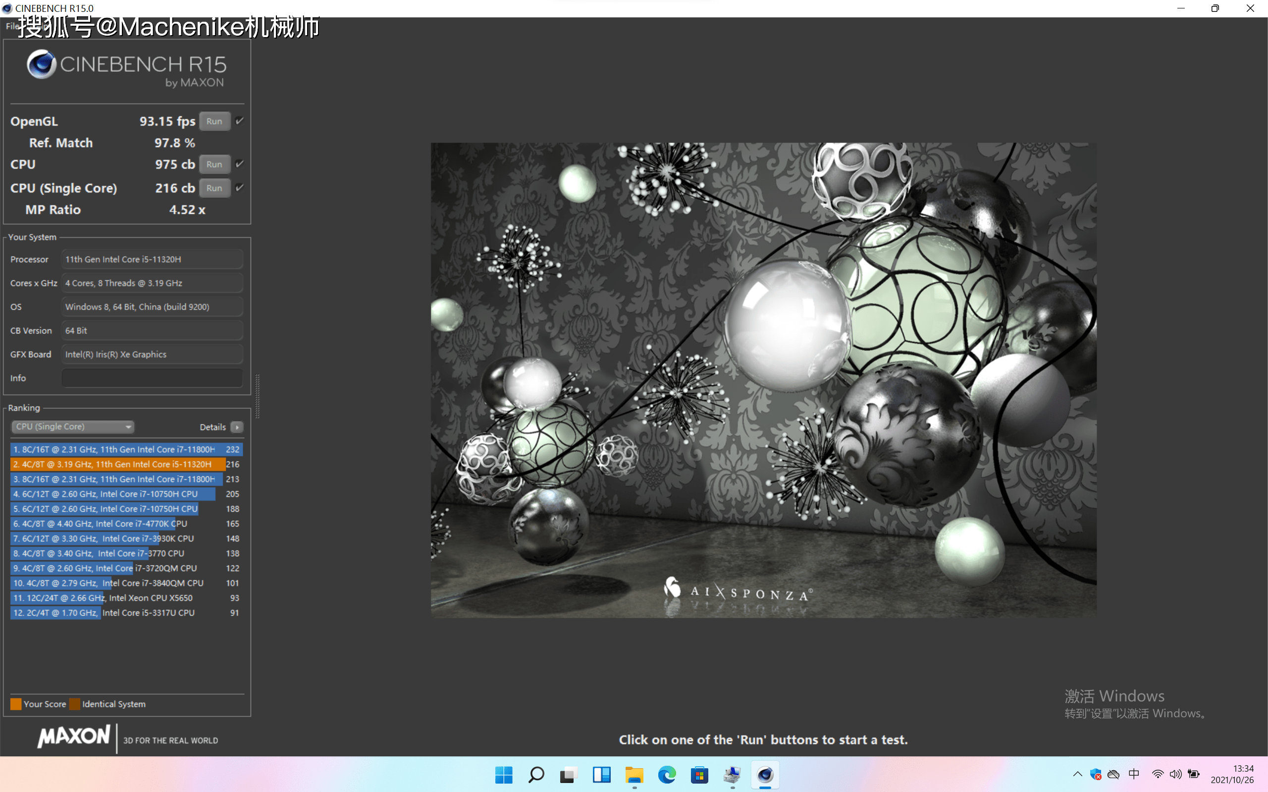Open Microsoft Store taskbar icon
1268x792 pixels.
[x=699, y=775]
